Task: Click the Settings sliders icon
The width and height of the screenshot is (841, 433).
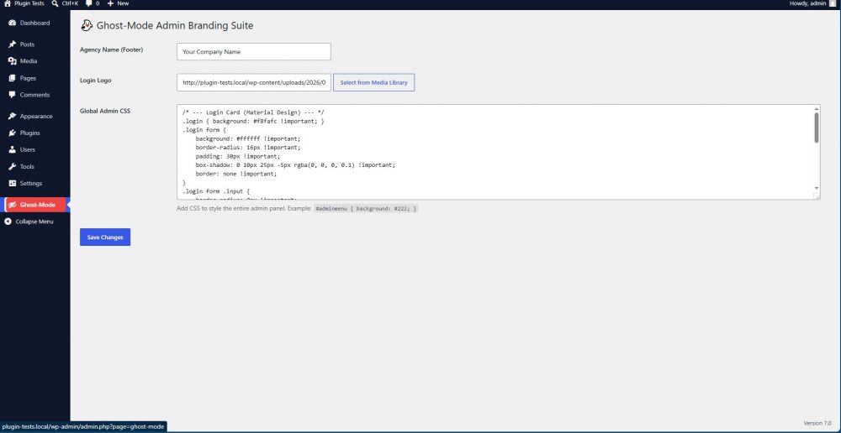Action: pyautogui.click(x=13, y=183)
